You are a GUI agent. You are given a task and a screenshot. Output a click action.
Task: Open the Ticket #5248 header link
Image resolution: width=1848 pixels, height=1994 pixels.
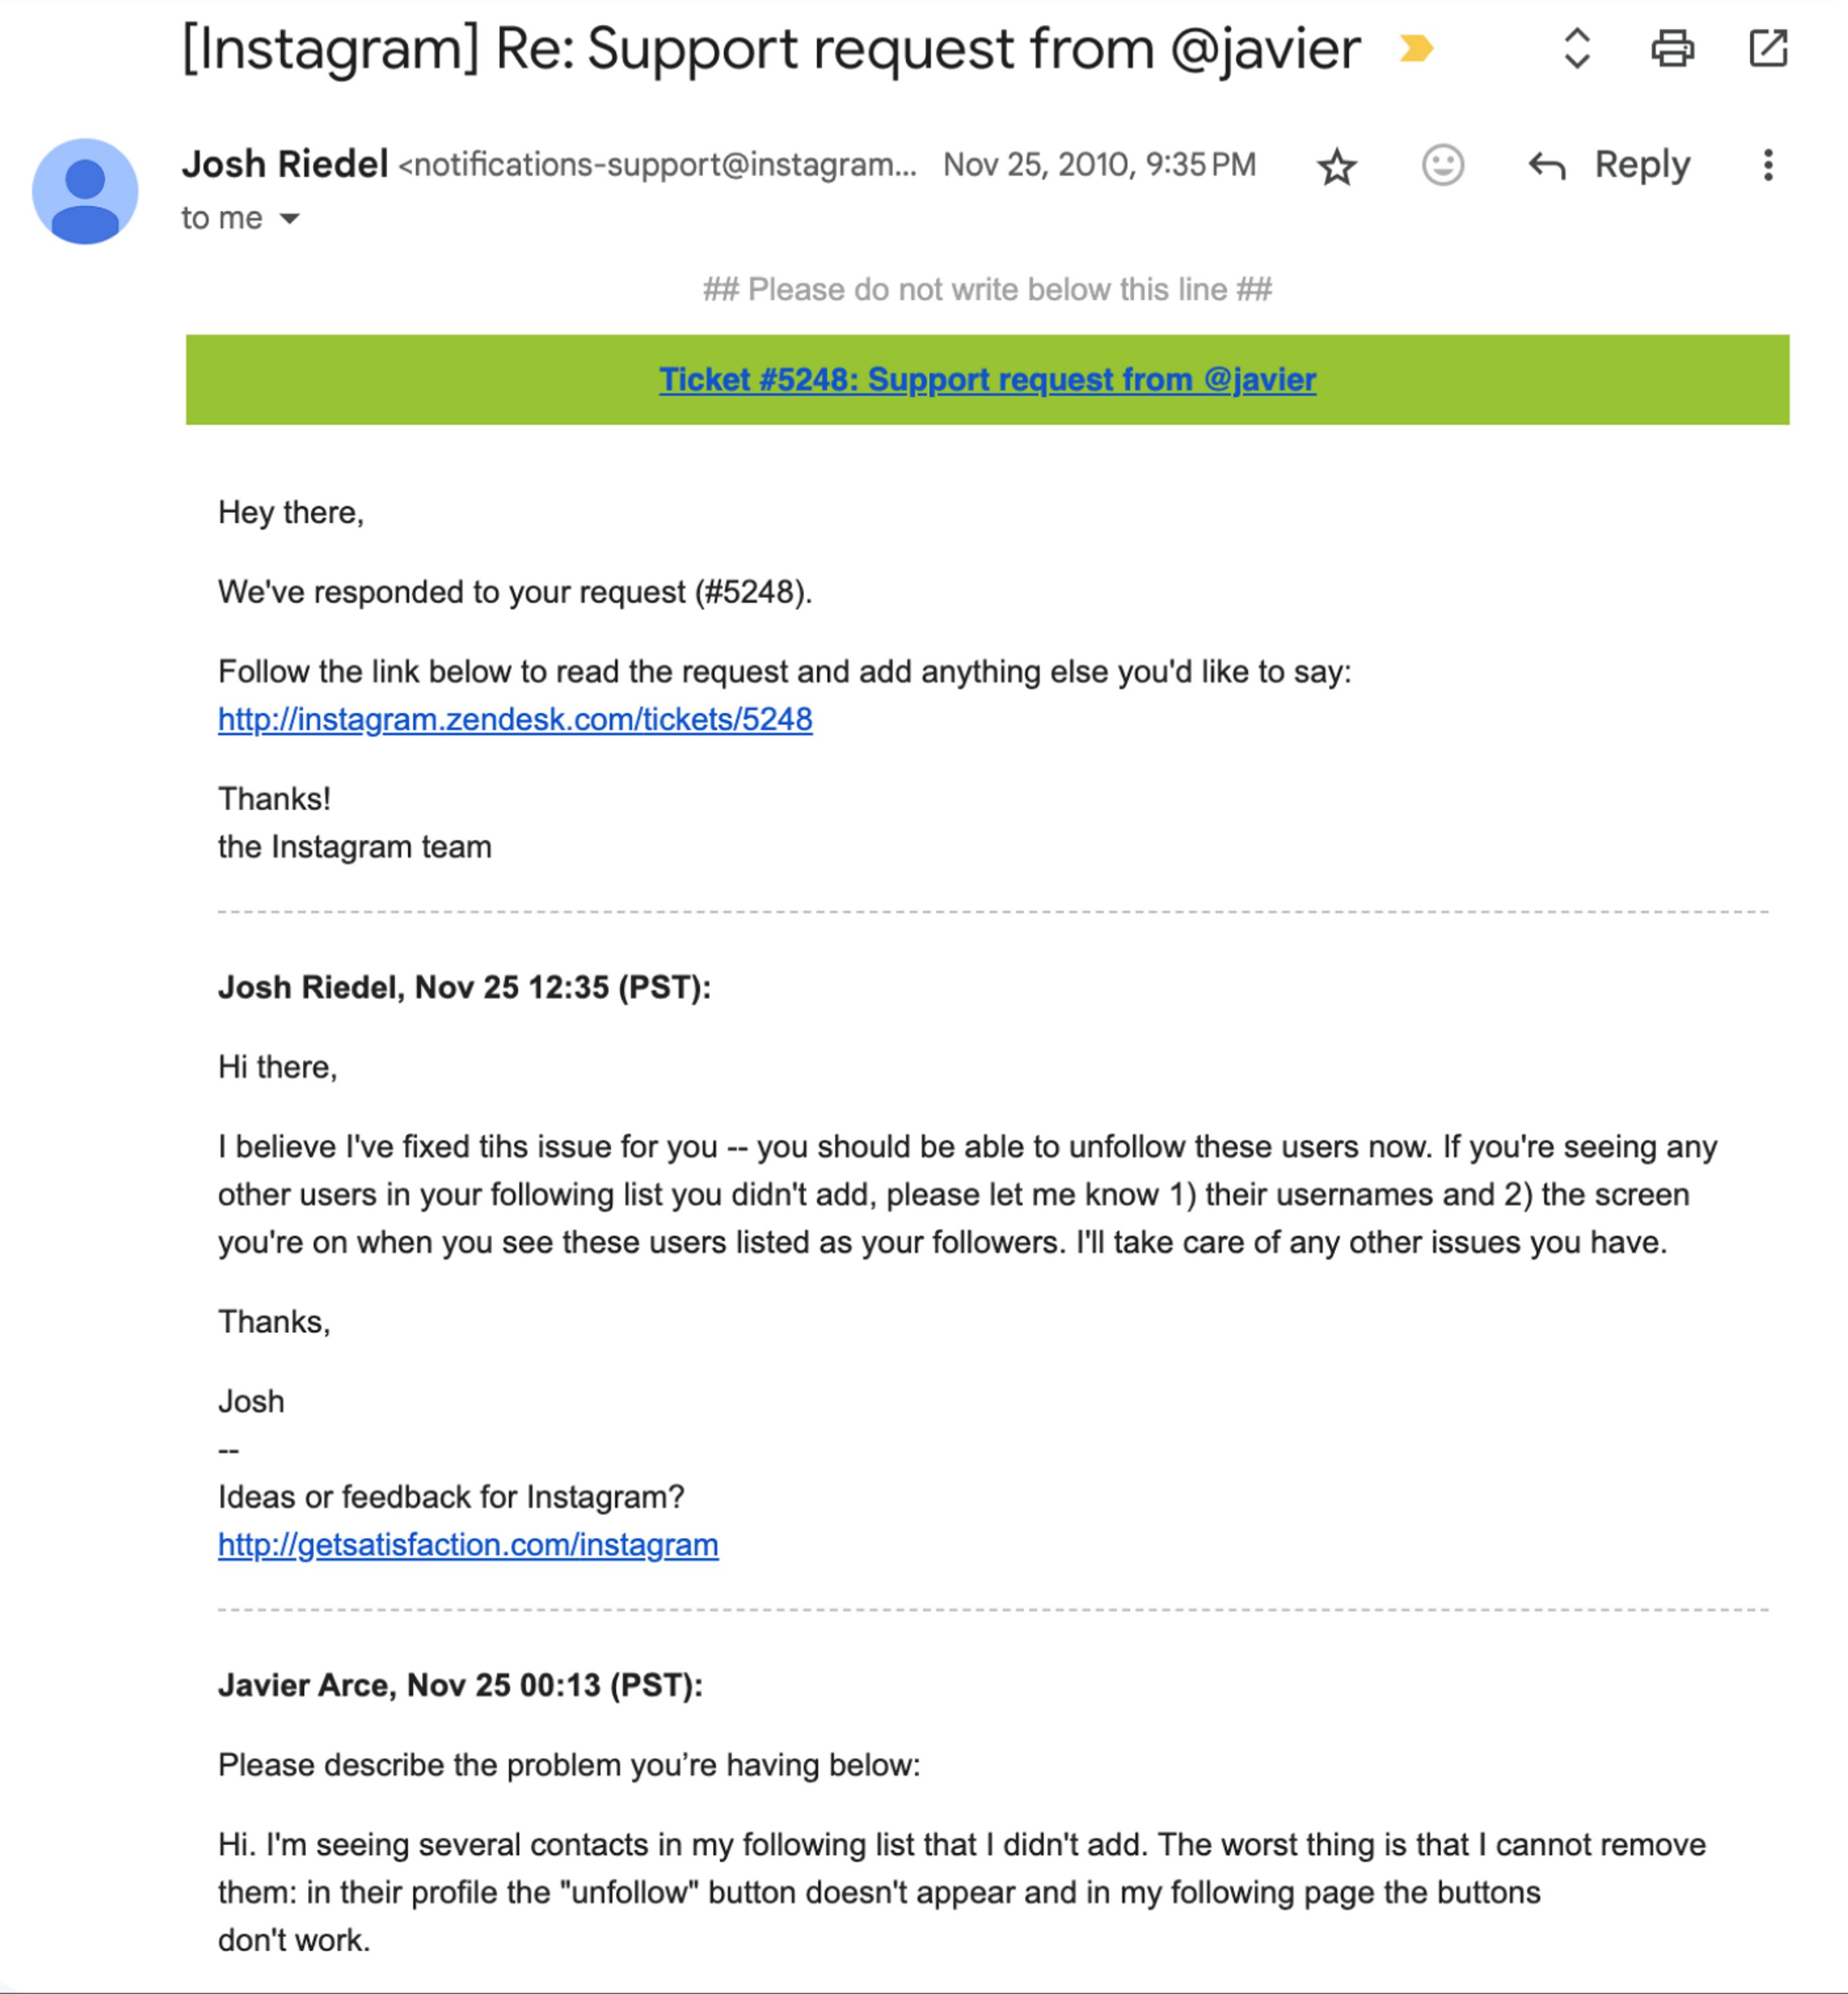pos(987,380)
